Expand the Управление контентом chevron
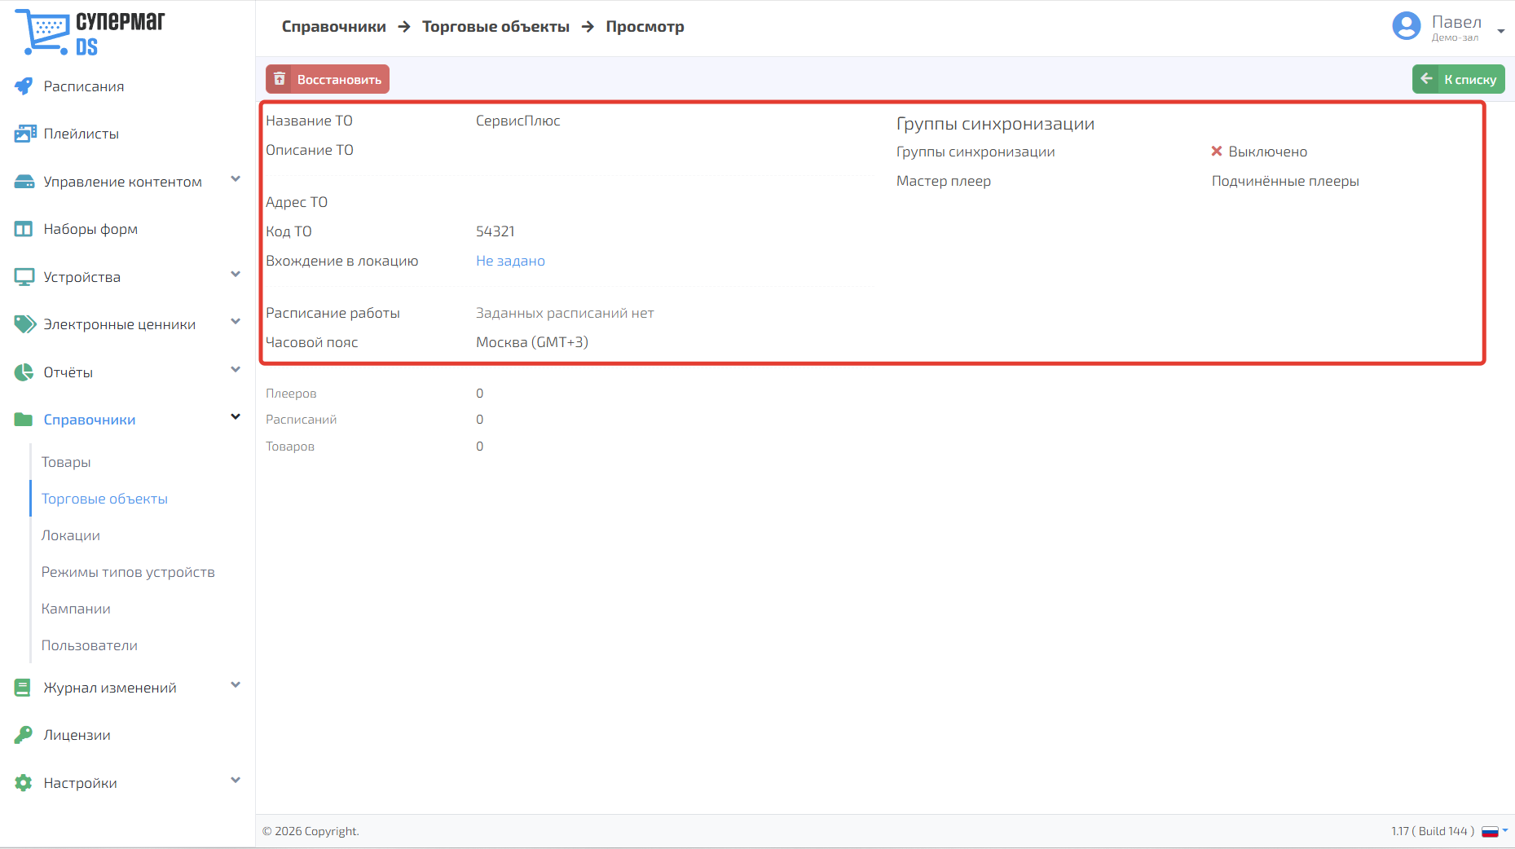This screenshot has width=1515, height=849. click(x=236, y=179)
